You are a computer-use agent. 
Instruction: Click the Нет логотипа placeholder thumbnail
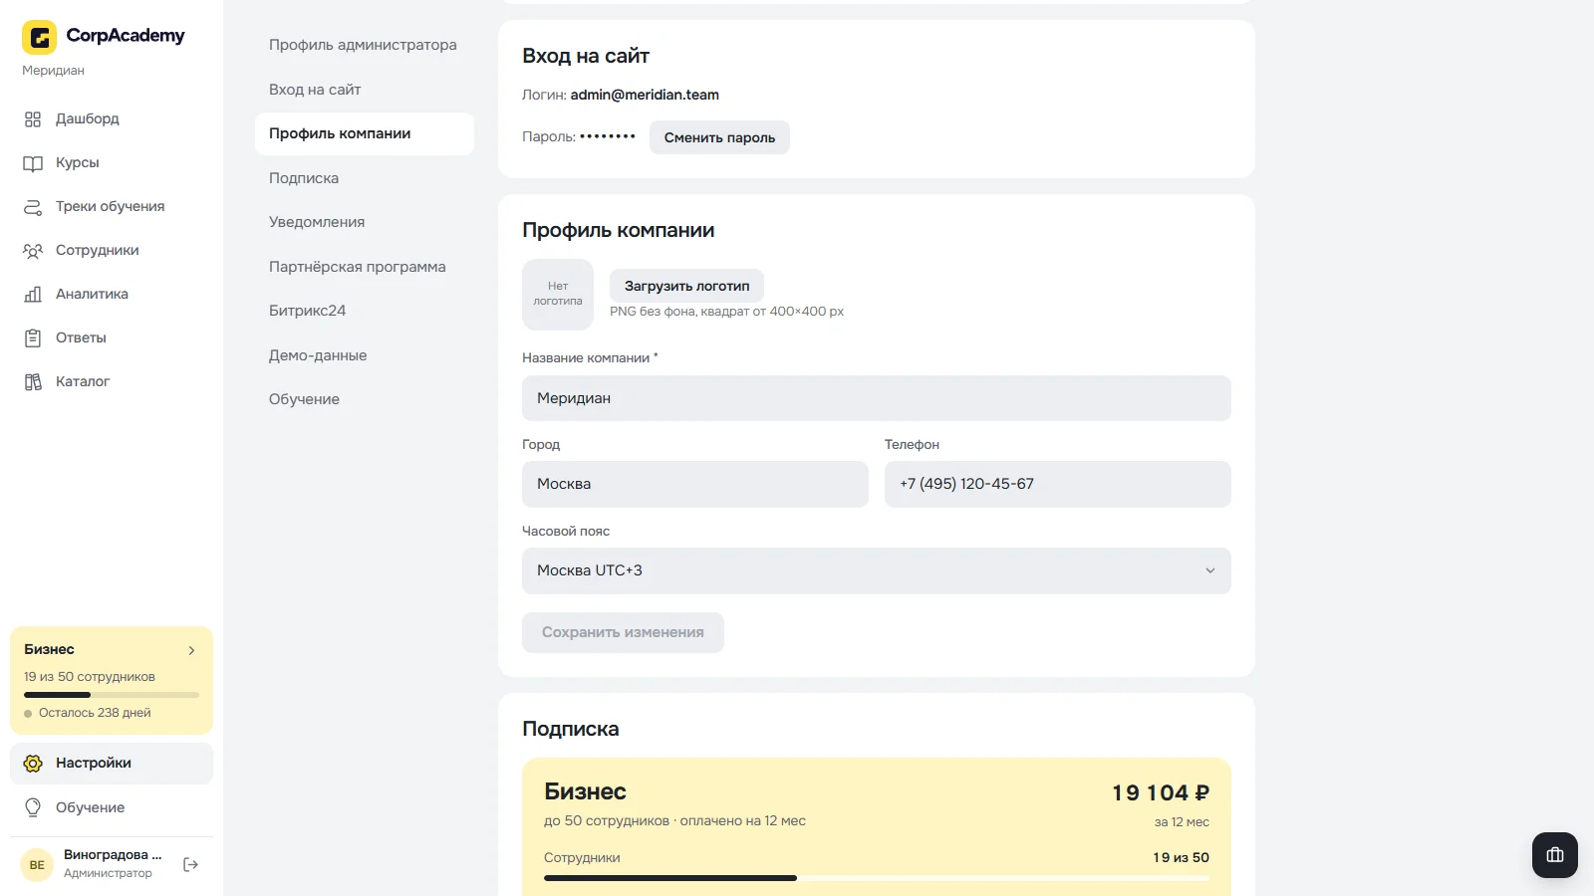pyautogui.click(x=558, y=295)
